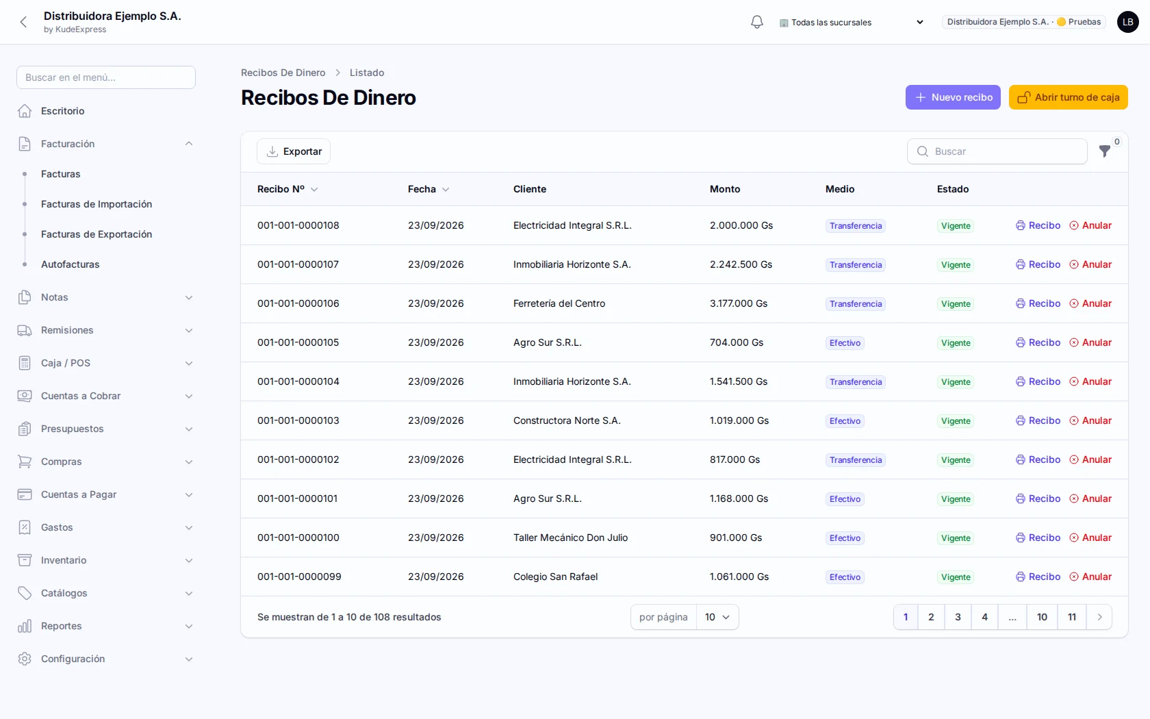Open Facturas de Exportación
The image size is (1150, 719).
pyautogui.click(x=97, y=234)
